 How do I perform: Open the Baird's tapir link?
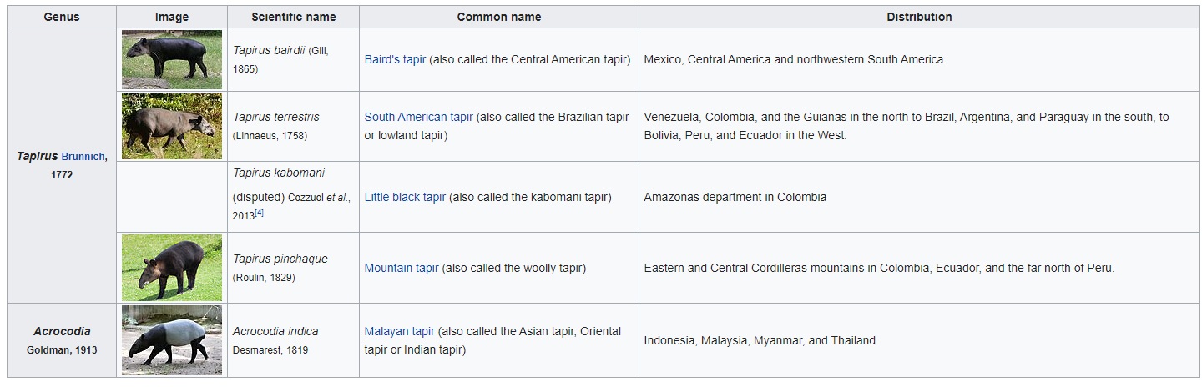pos(395,59)
